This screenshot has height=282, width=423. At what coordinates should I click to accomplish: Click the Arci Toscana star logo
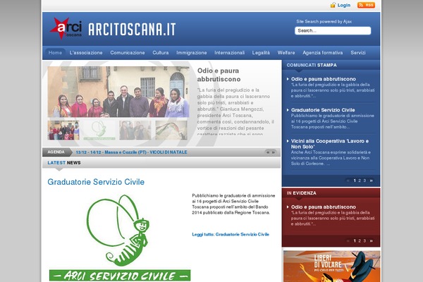(x=66, y=28)
